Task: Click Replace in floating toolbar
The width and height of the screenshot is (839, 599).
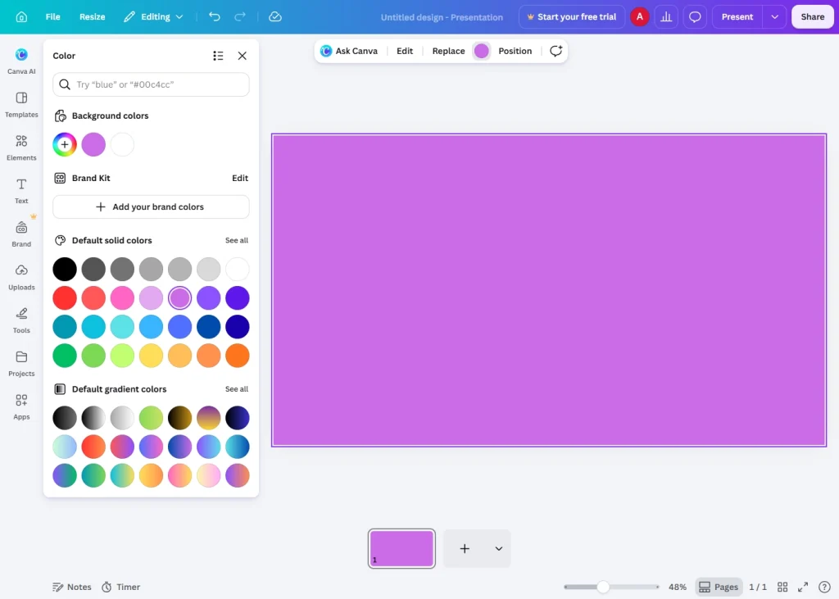Action: point(448,51)
